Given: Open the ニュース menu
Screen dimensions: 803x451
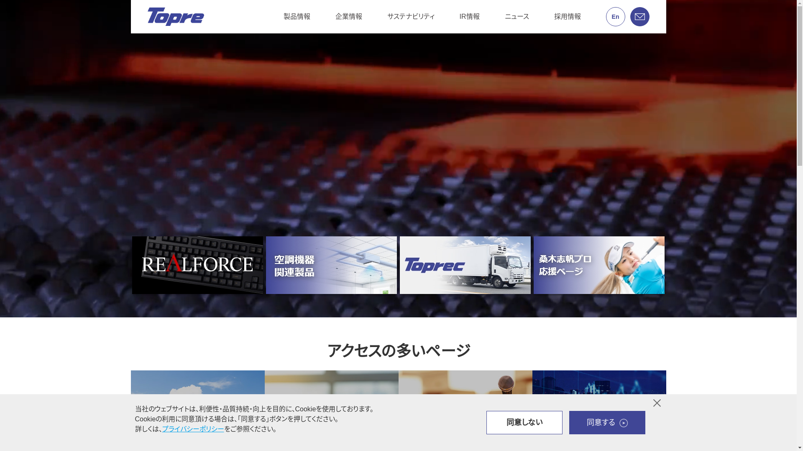Looking at the screenshot, I should [517, 17].
